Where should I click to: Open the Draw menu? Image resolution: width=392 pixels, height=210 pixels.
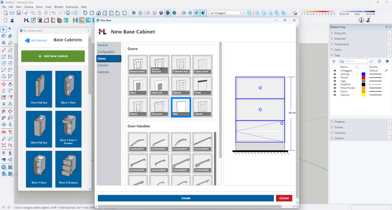(x=39, y=7)
